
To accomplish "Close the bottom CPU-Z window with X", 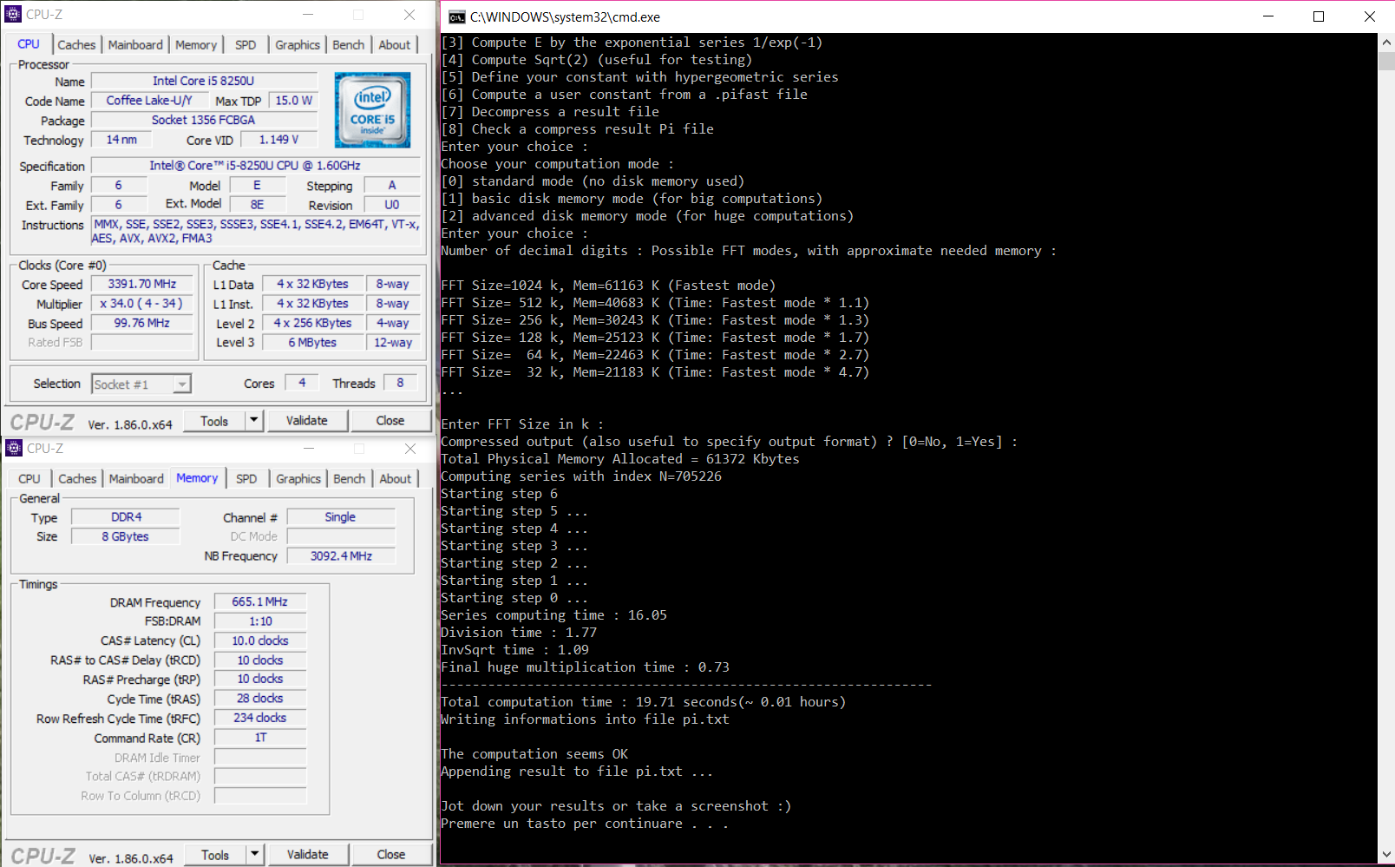I will (410, 449).
